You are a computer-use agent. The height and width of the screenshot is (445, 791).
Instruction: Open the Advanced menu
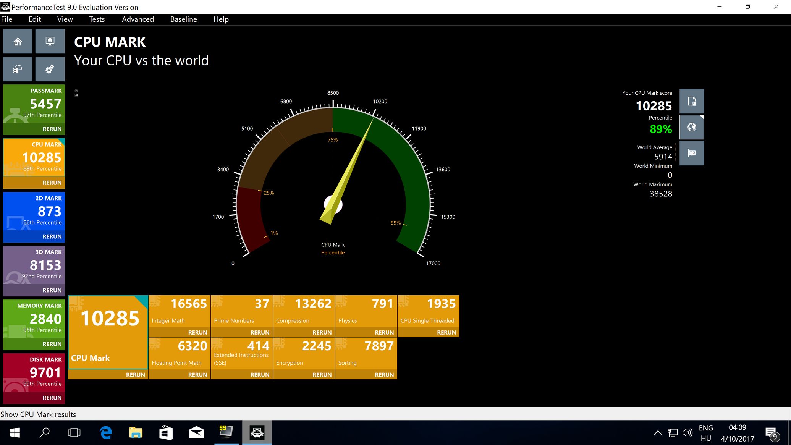click(x=138, y=19)
